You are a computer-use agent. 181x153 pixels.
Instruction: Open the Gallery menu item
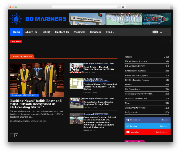(x=46, y=32)
